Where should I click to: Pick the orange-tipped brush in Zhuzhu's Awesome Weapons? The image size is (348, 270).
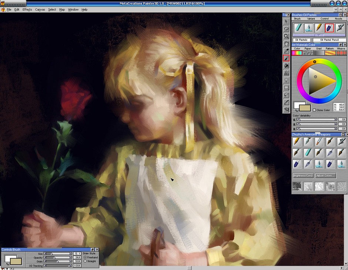(319, 141)
